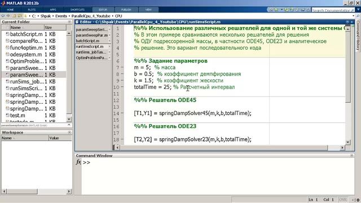Screen dimensions: 361x203
Task: Click file icon beside batchScript.m
Action: [x=7, y=34]
